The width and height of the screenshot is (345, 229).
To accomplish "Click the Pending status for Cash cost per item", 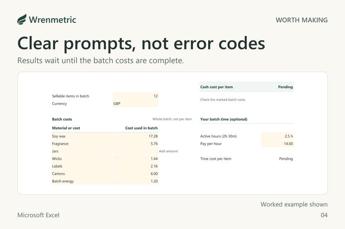I will (x=285, y=87).
